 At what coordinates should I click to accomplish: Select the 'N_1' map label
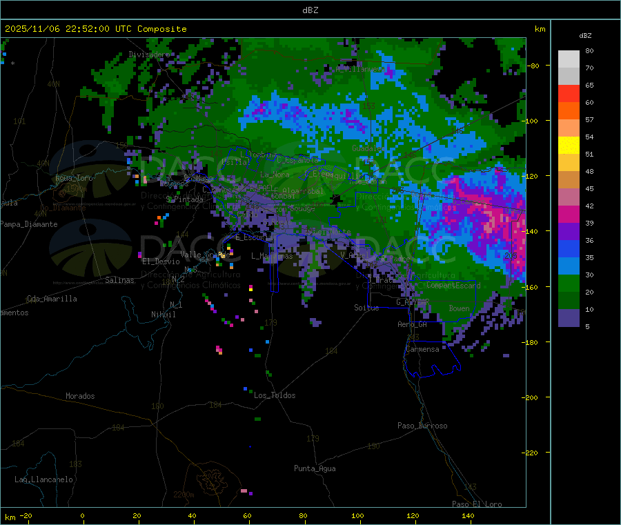click(x=176, y=305)
